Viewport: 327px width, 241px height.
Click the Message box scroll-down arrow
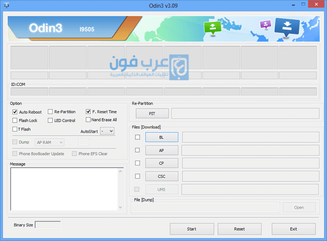(x=120, y=207)
